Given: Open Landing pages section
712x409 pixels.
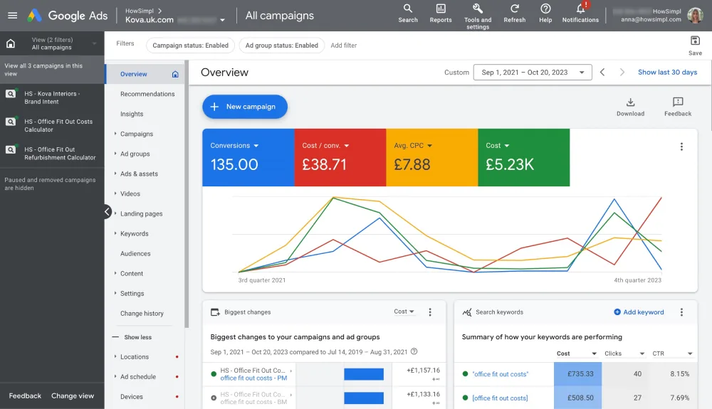Looking at the screenshot, I should pyautogui.click(x=141, y=213).
